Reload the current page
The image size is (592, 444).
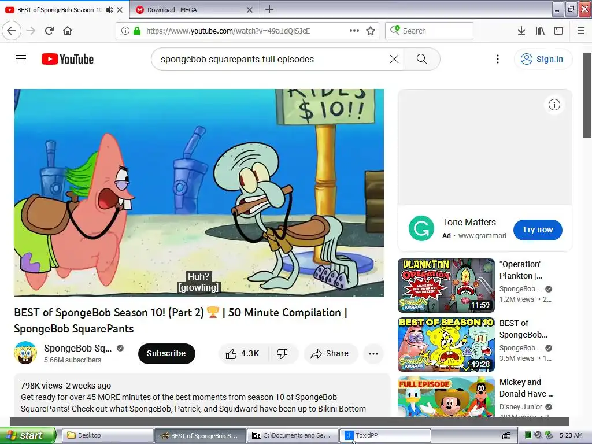[50, 31]
